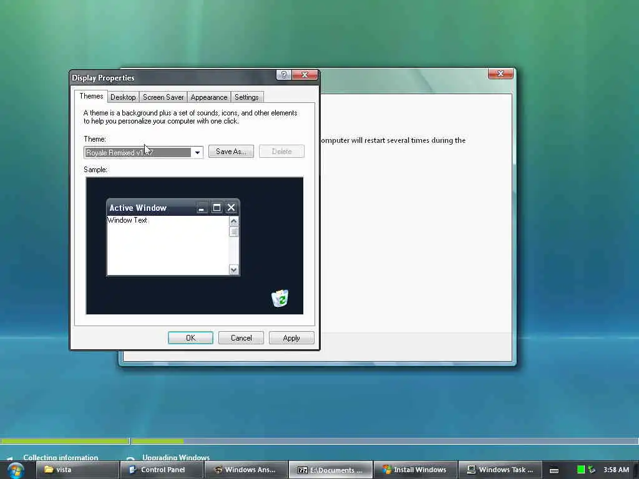Image resolution: width=639 pixels, height=479 pixels.
Task: Switch to the vista folder taskbar item
Action: (78, 470)
